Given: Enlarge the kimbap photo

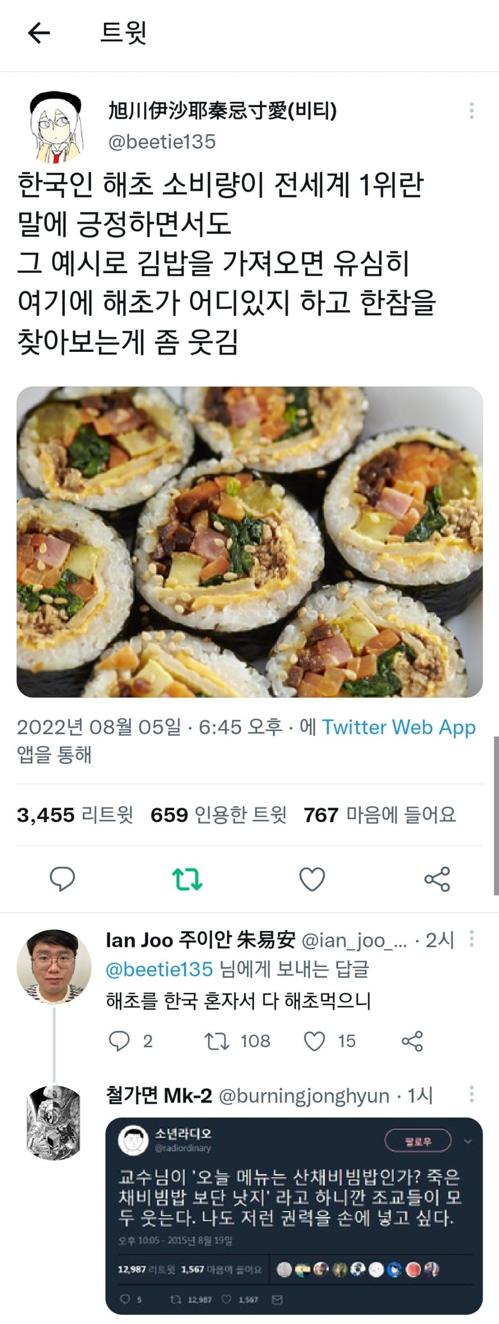Looking at the screenshot, I should pyautogui.click(x=249, y=542).
